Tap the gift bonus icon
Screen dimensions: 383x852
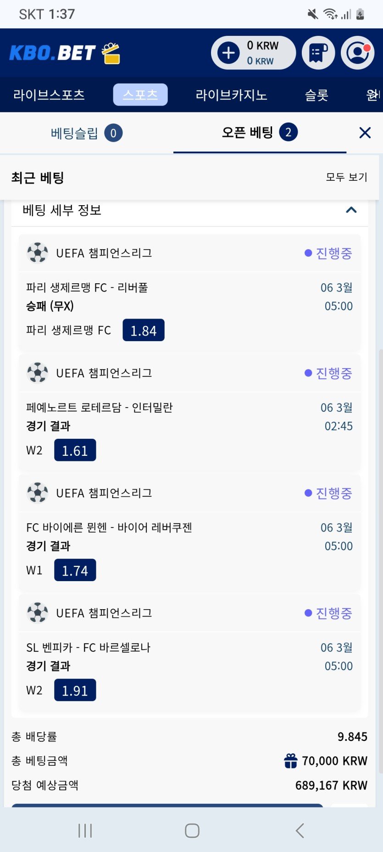pyautogui.click(x=291, y=761)
